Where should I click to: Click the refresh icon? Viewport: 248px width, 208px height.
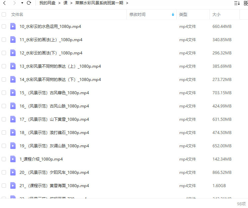[29, 3]
